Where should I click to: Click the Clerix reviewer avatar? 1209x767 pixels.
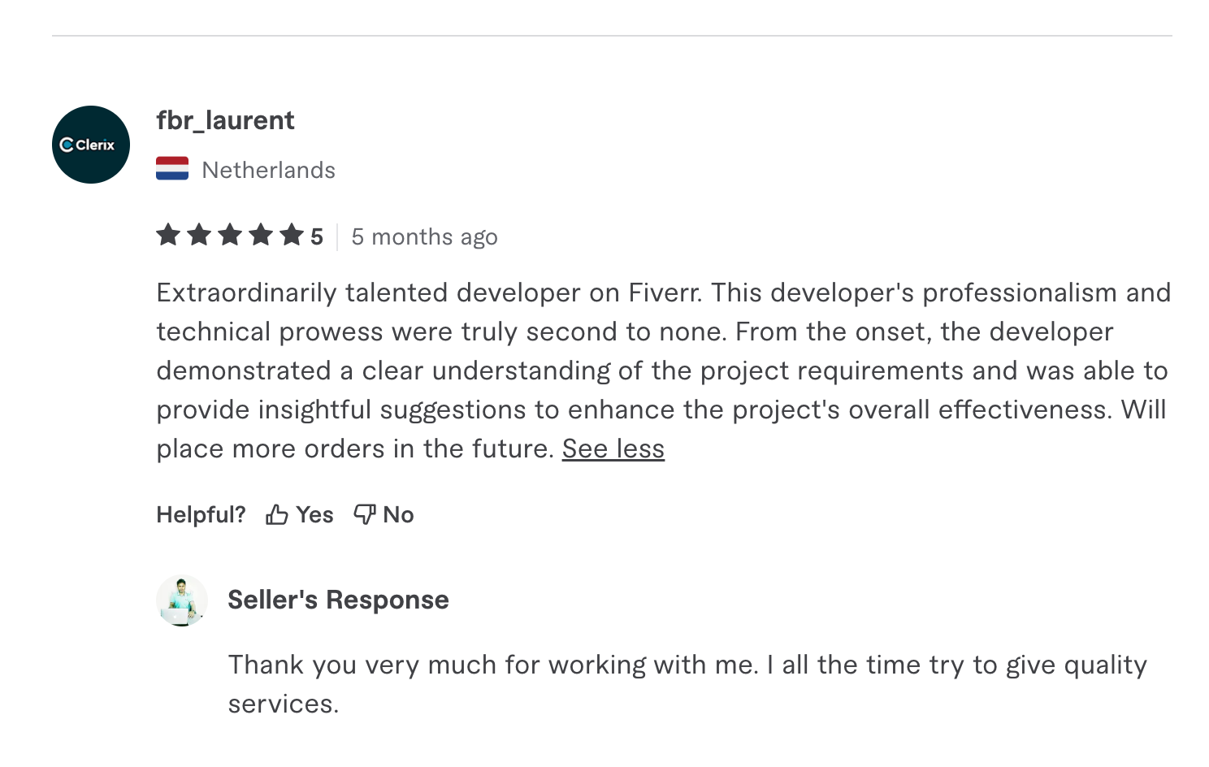pos(91,145)
